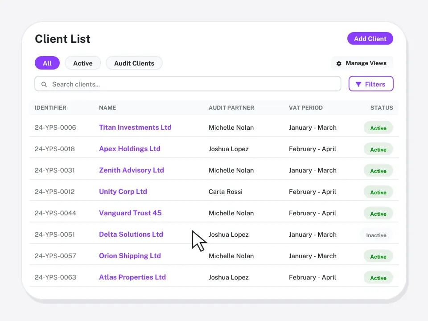Focus the Search clients field

tap(188, 84)
